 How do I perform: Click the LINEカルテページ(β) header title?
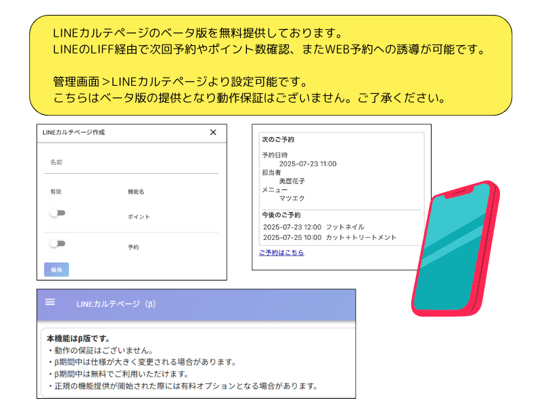click(116, 304)
